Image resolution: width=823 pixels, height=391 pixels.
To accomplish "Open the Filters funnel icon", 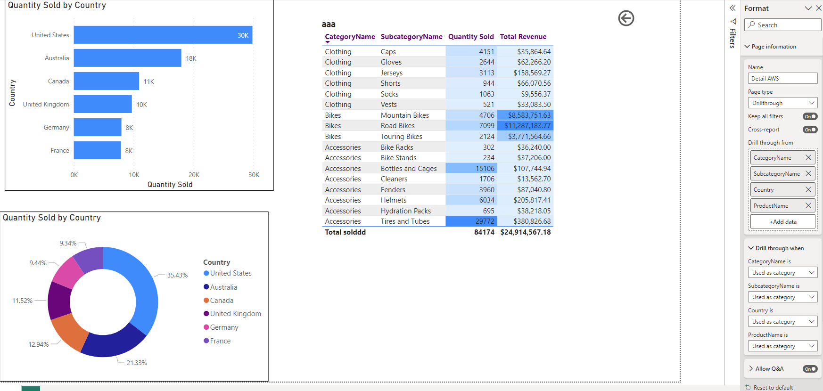I will pyautogui.click(x=733, y=22).
